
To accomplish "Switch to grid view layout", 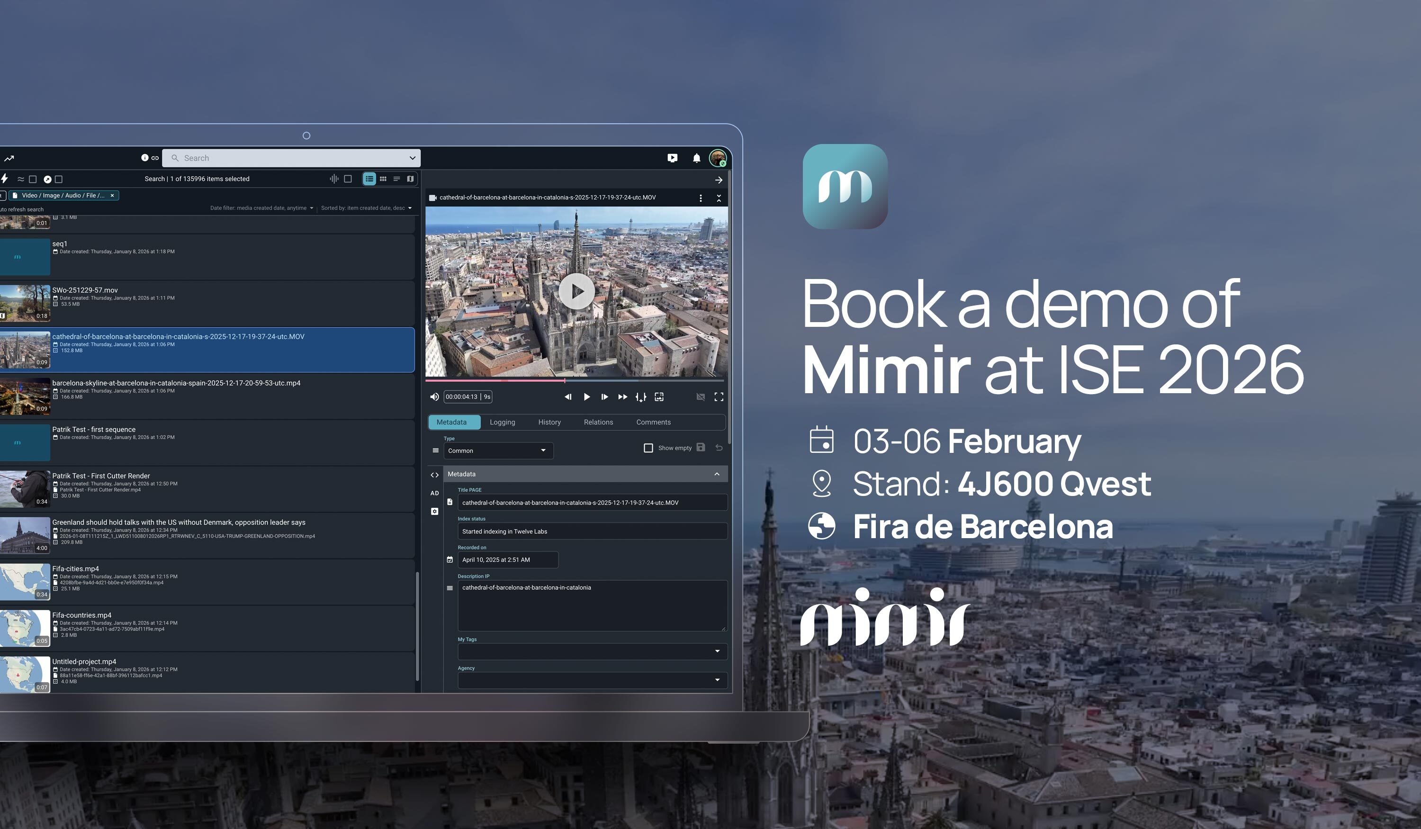I will 384,179.
